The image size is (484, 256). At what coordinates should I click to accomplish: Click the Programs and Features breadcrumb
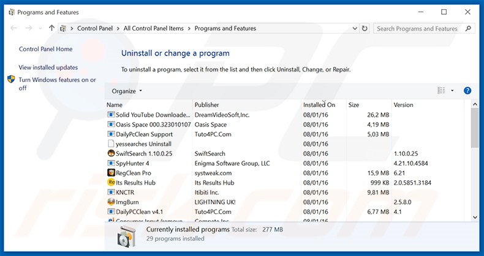click(x=225, y=28)
